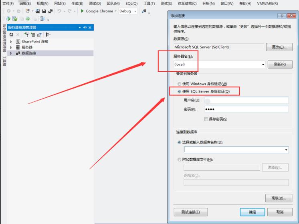
Task: Click the 数据源 field showing Microsoft SQL Server (SqlClient)
Action: click(x=219, y=47)
